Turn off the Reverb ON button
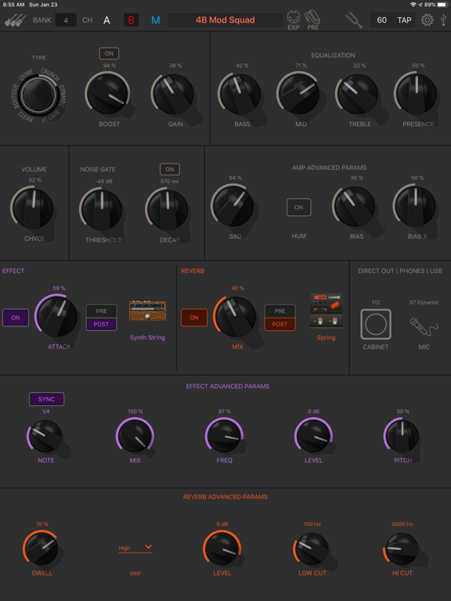451x601 pixels. point(194,318)
